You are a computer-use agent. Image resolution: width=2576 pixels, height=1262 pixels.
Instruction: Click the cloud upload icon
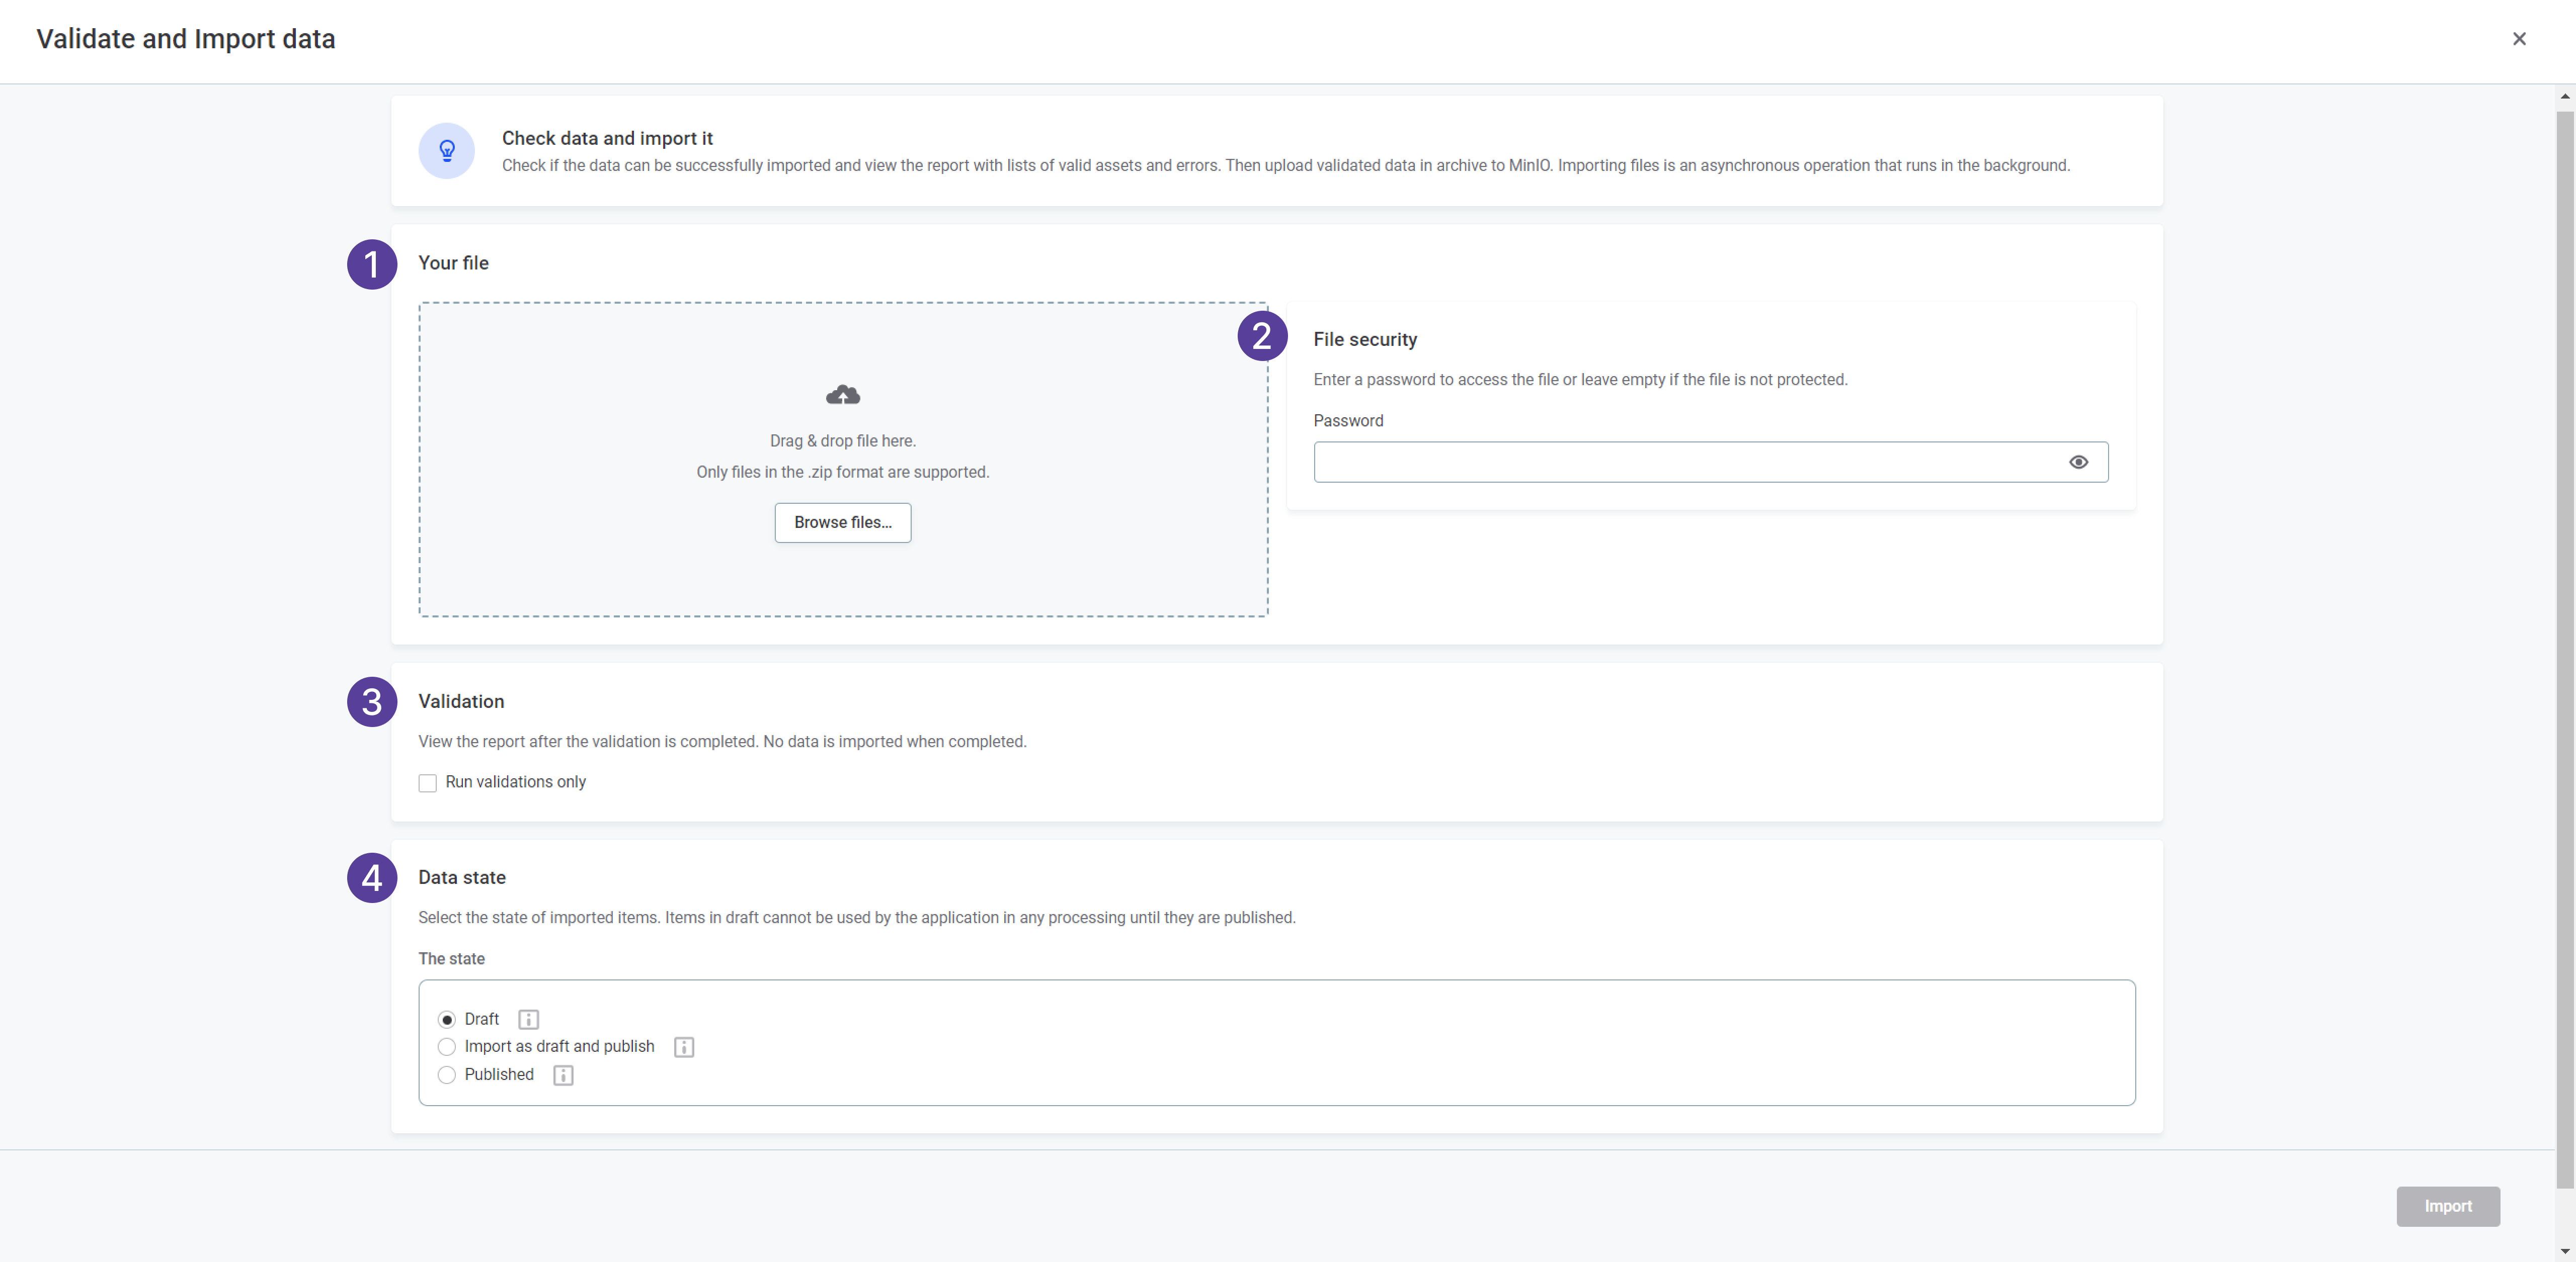[843, 395]
